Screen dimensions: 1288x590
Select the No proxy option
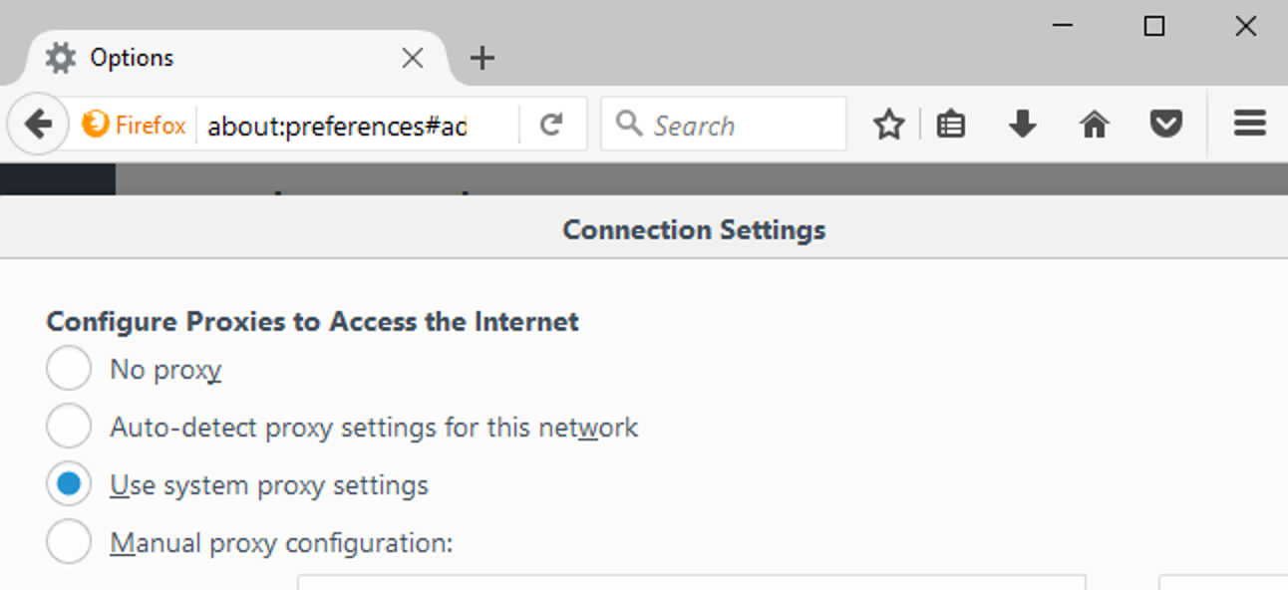tap(69, 370)
